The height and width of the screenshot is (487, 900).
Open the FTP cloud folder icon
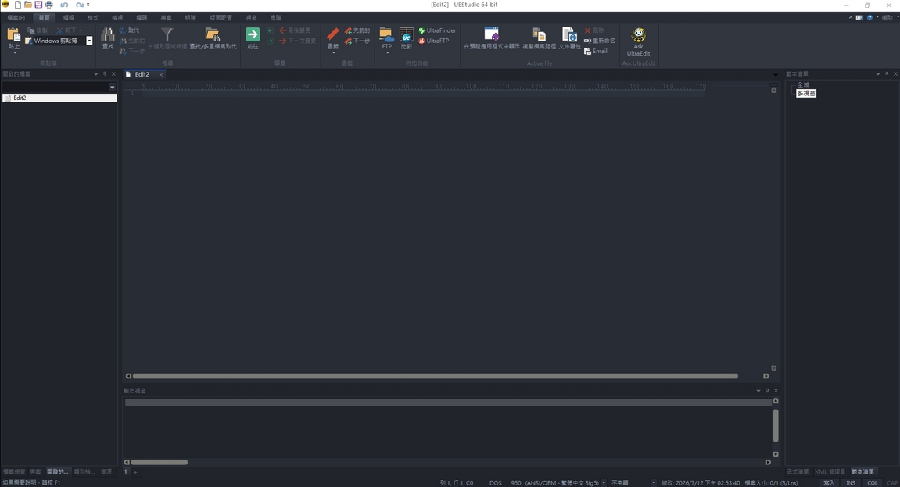pos(386,34)
